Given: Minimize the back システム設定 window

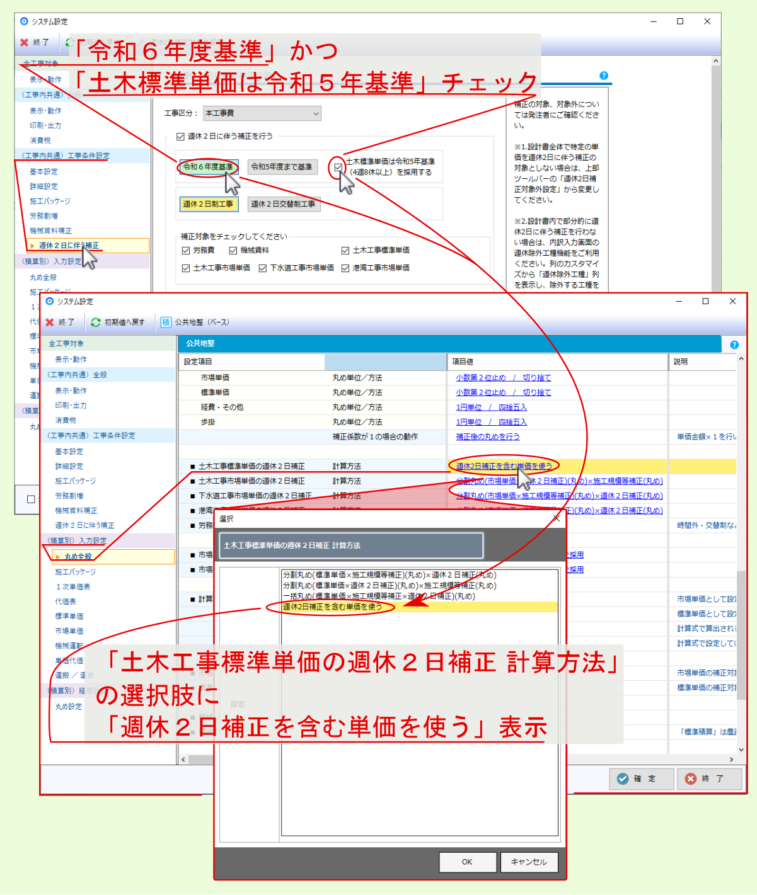Looking at the screenshot, I should pyautogui.click(x=654, y=21).
